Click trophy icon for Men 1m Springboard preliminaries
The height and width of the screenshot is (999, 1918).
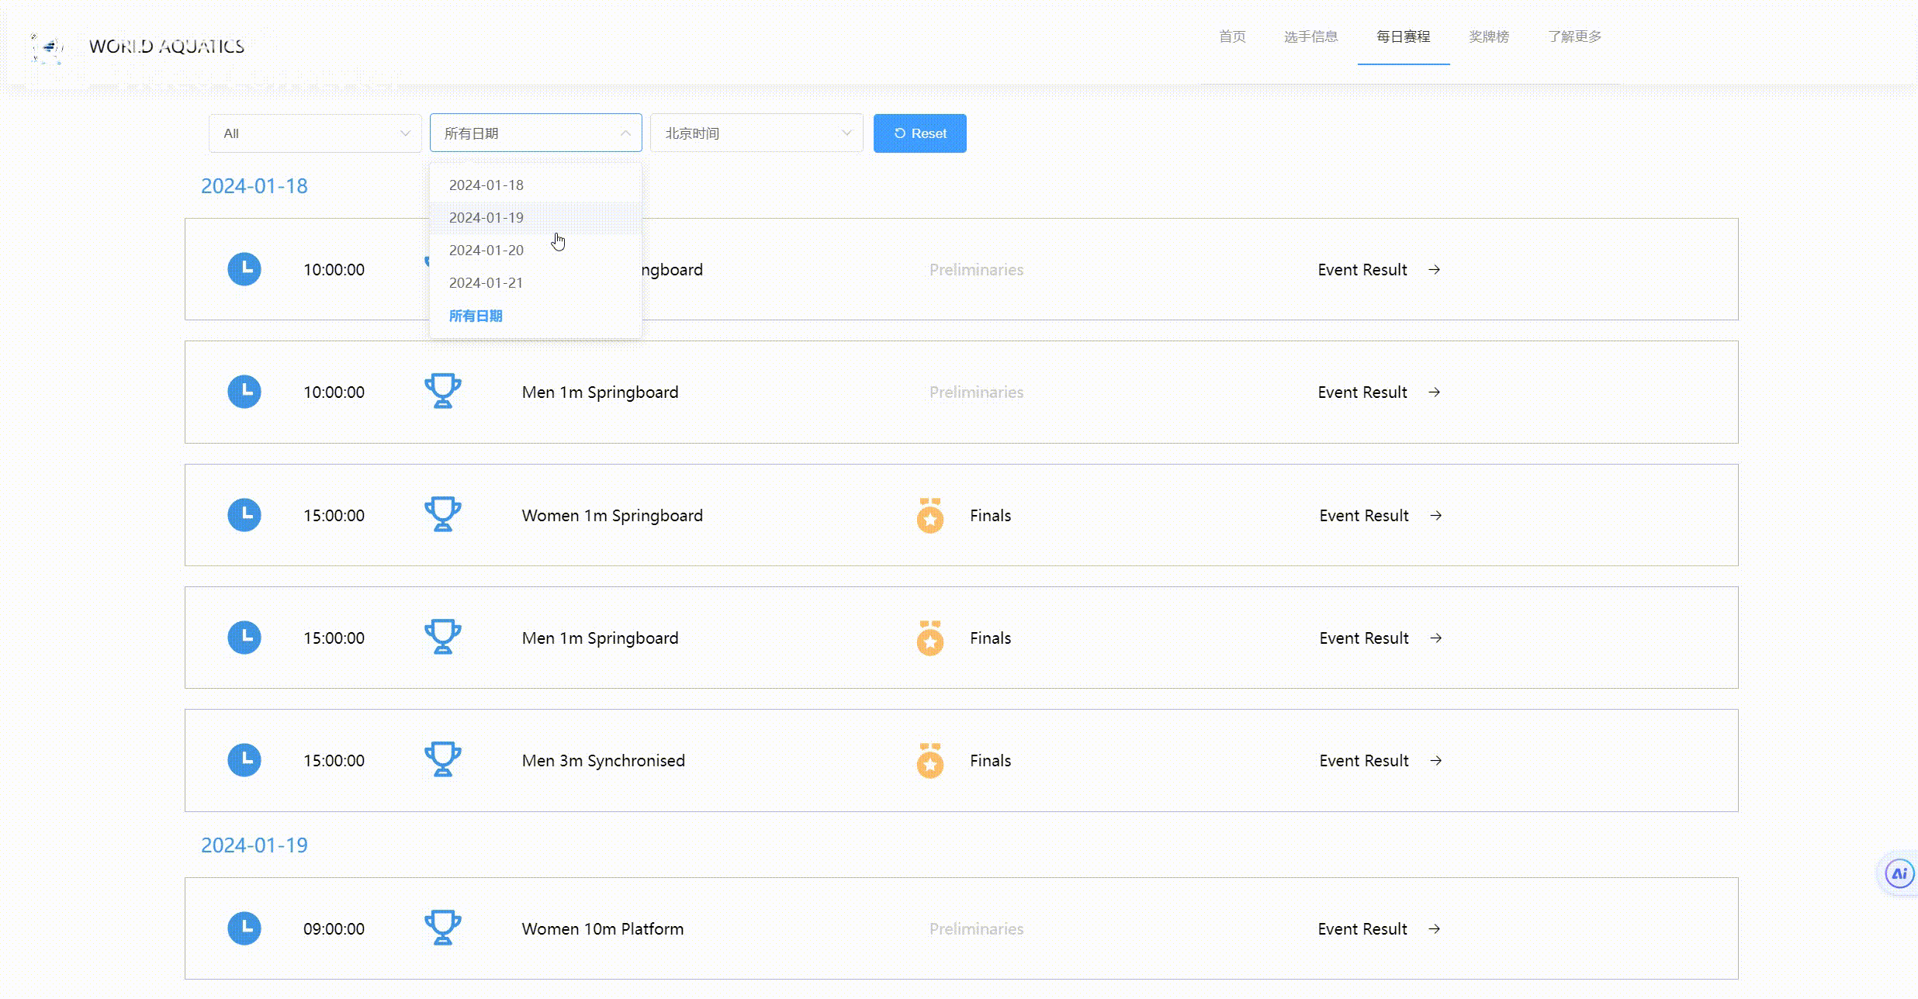click(443, 391)
